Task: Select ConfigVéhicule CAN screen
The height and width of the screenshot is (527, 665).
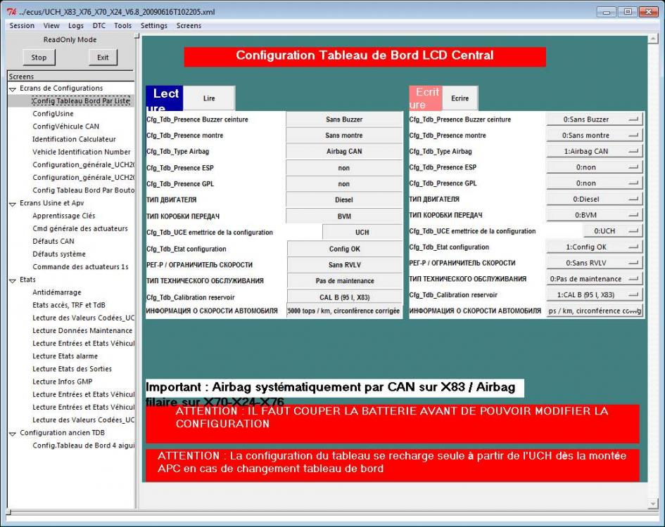Action: point(65,126)
